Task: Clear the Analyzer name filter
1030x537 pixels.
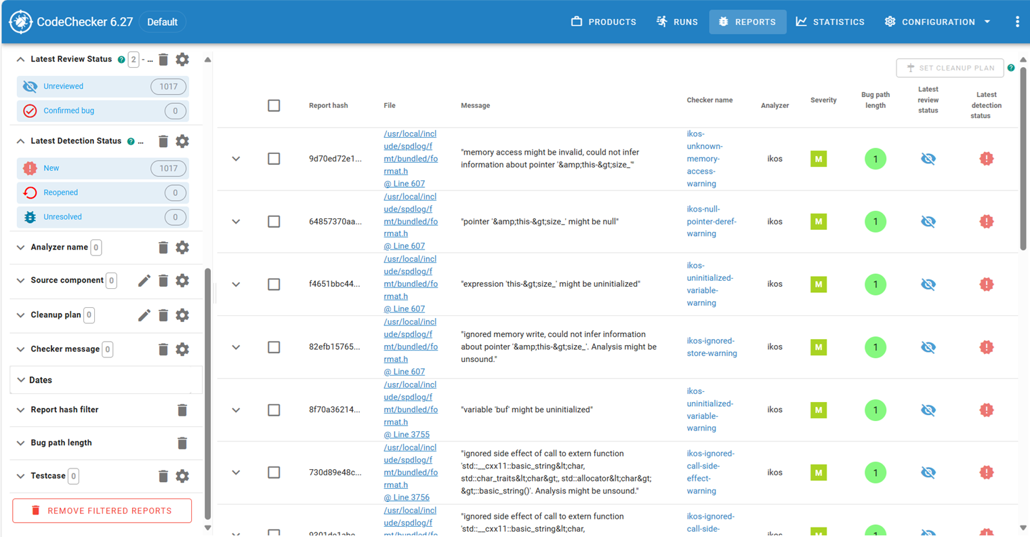Action: pyautogui.click(x=163, y=247)
